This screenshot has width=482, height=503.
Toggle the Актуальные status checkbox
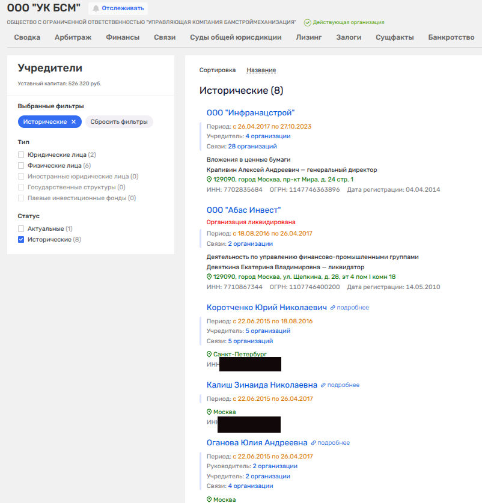21,229
